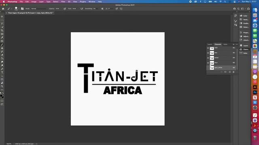Open Channels panel options menu
259x145 pixels.
click(x=237, y=44)
